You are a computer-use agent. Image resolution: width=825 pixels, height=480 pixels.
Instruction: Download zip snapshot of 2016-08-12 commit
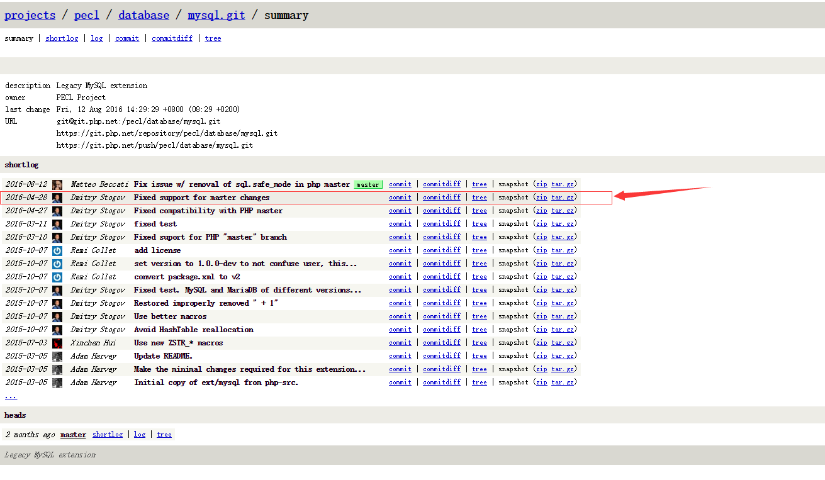[542, 184]
